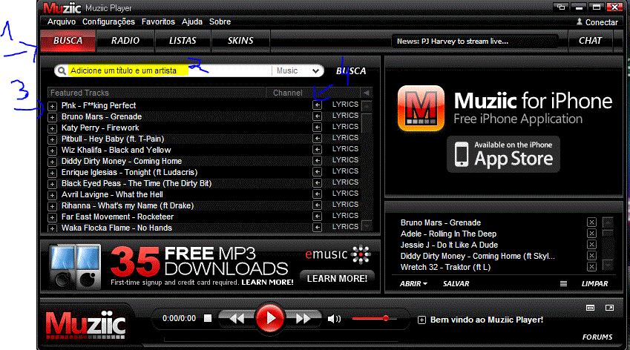630x350 pixels.
Task: Remove Wretch 32 - Traktor from playlist
Action: [591, 266]
